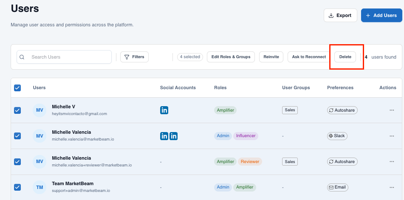The width and height of the screenshot is (404, 200).
Task: Click email michelle.valencia+reviewer@marketbeam.io
Action: [92, 165]
